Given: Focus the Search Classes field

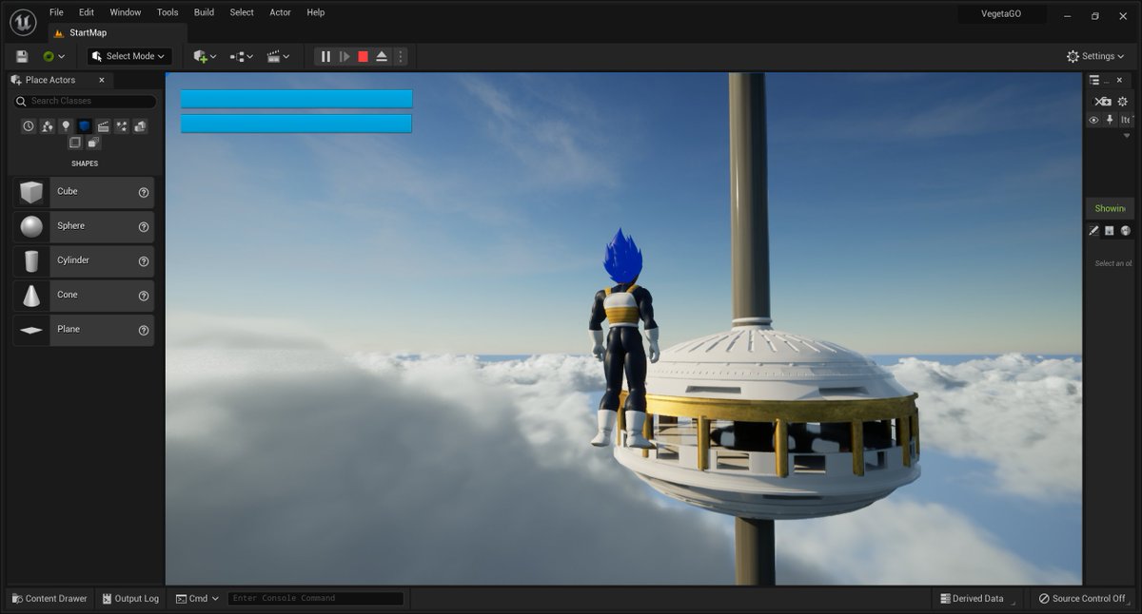Looking at the screenshot, I should pos(85,101).
